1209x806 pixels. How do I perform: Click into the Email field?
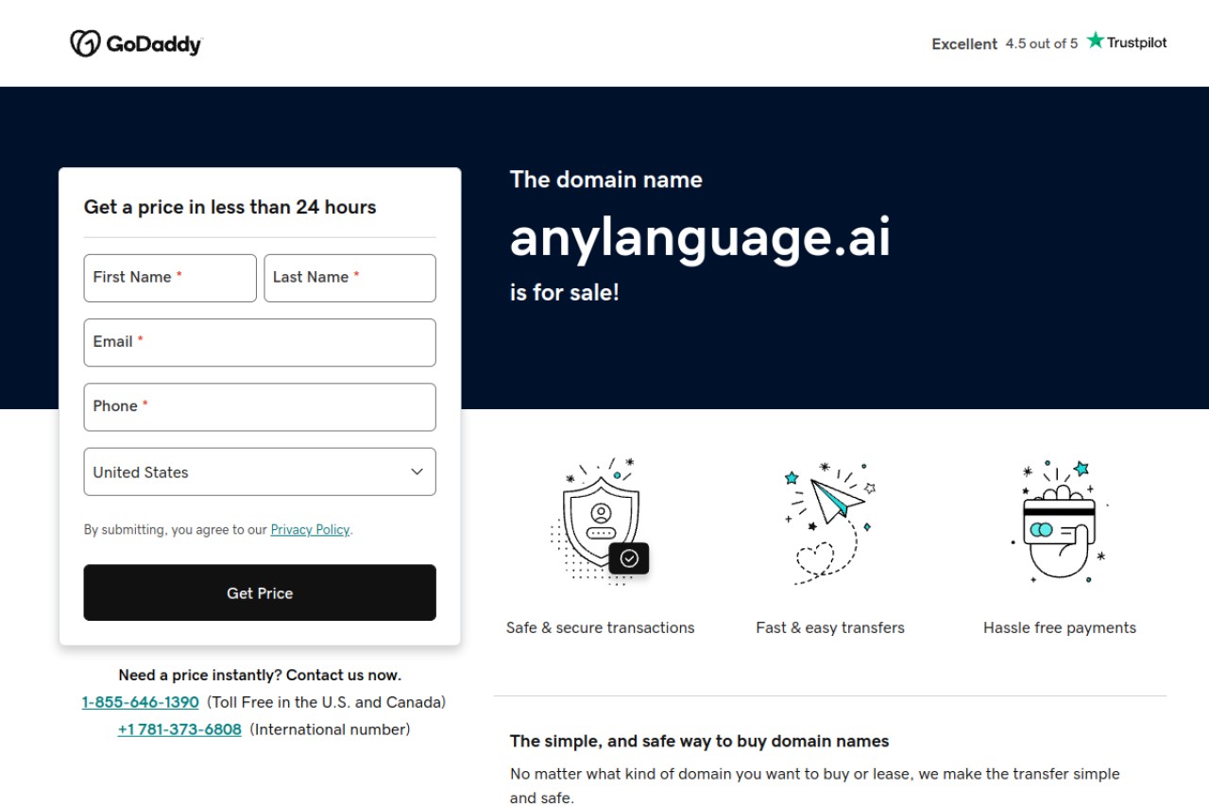coord(260,342)
